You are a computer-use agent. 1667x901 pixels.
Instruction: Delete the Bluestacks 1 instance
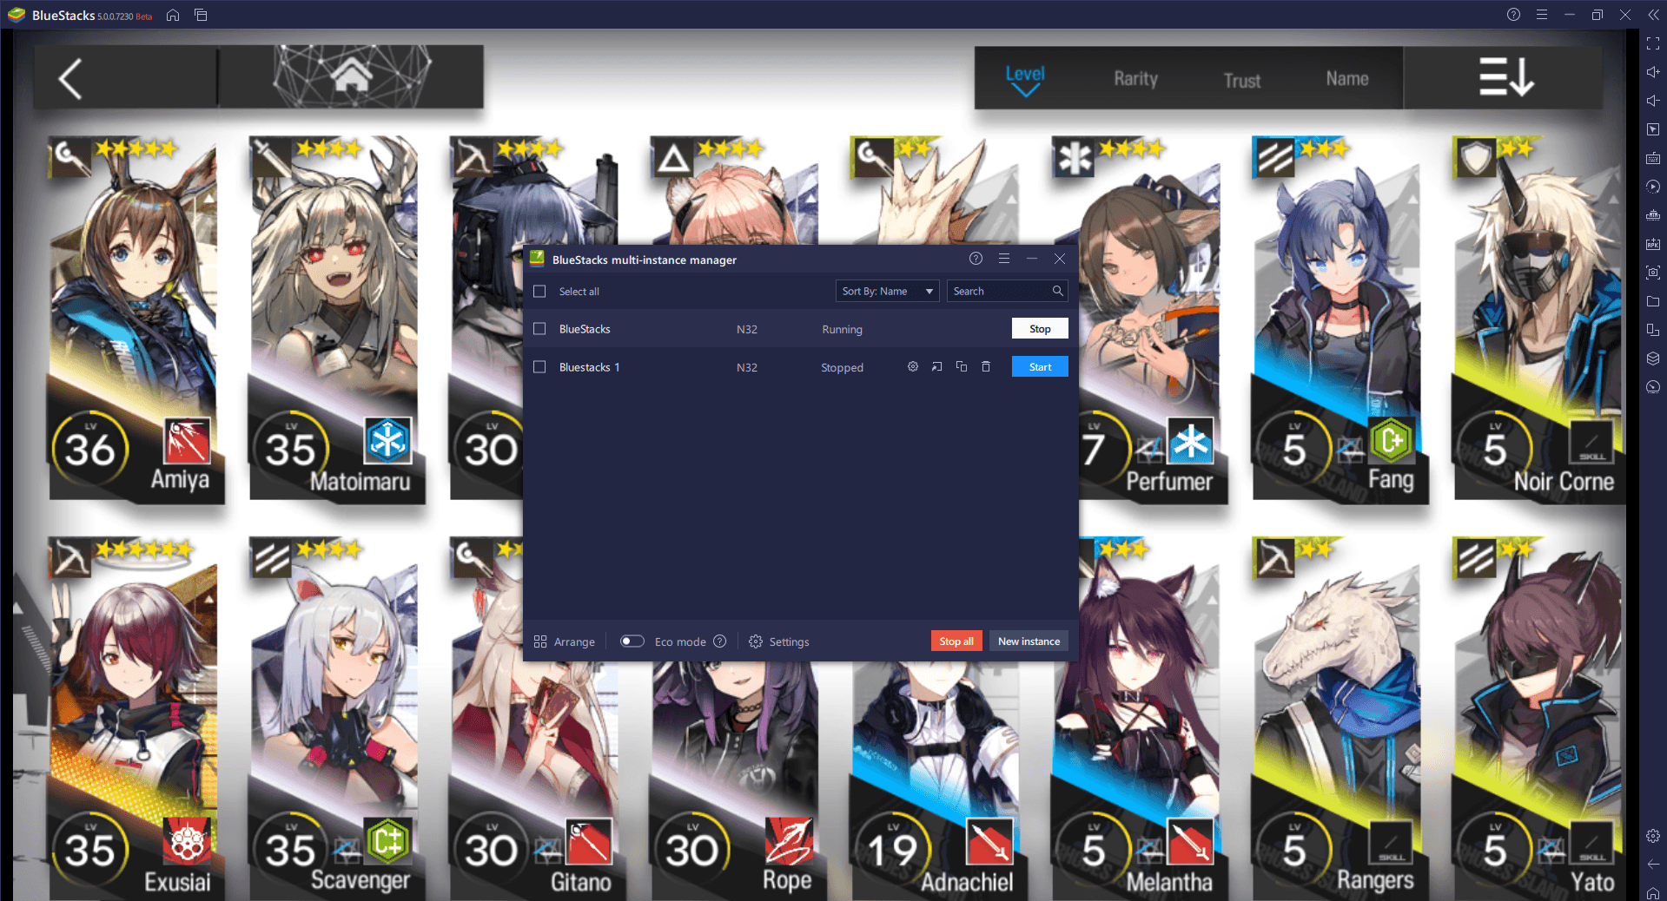986,367
